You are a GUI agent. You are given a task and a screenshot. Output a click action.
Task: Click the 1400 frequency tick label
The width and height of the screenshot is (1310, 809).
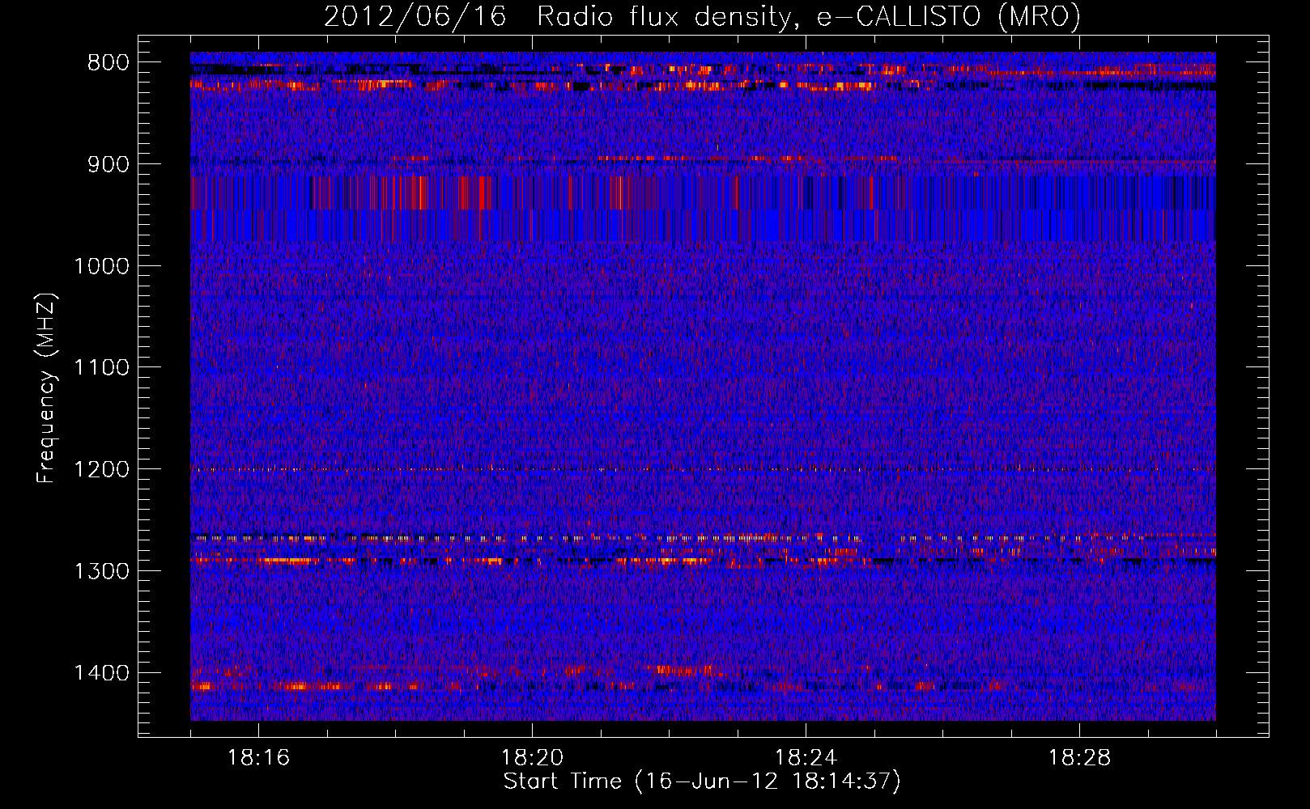tap(101, 673)
